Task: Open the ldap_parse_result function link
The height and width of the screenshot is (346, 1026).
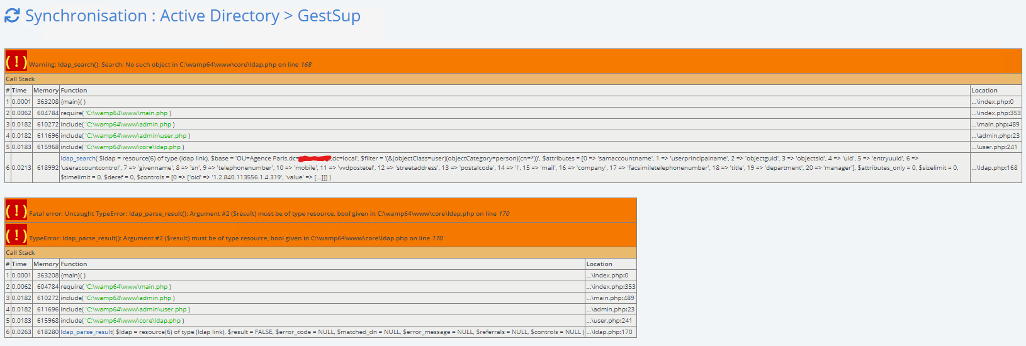Action: pos(87,332)
